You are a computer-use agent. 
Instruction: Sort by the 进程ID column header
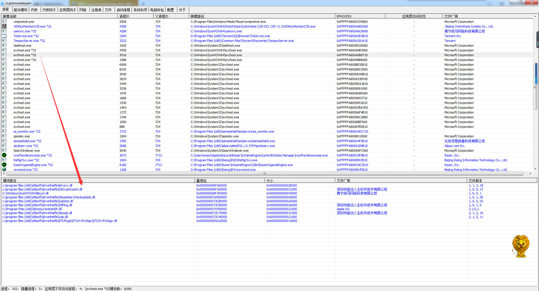coord(136,16)
